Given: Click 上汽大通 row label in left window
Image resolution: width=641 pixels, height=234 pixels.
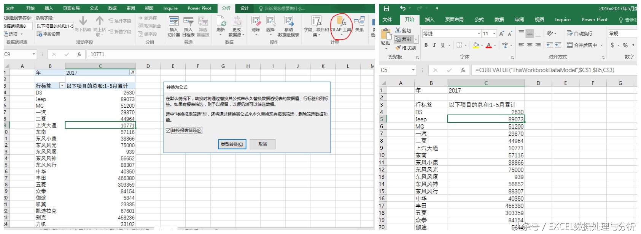Looking at the screenshot, I should [x=46, y=125].
